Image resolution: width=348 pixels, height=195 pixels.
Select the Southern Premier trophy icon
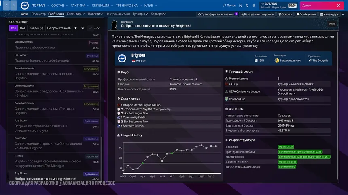pos(119,126)
